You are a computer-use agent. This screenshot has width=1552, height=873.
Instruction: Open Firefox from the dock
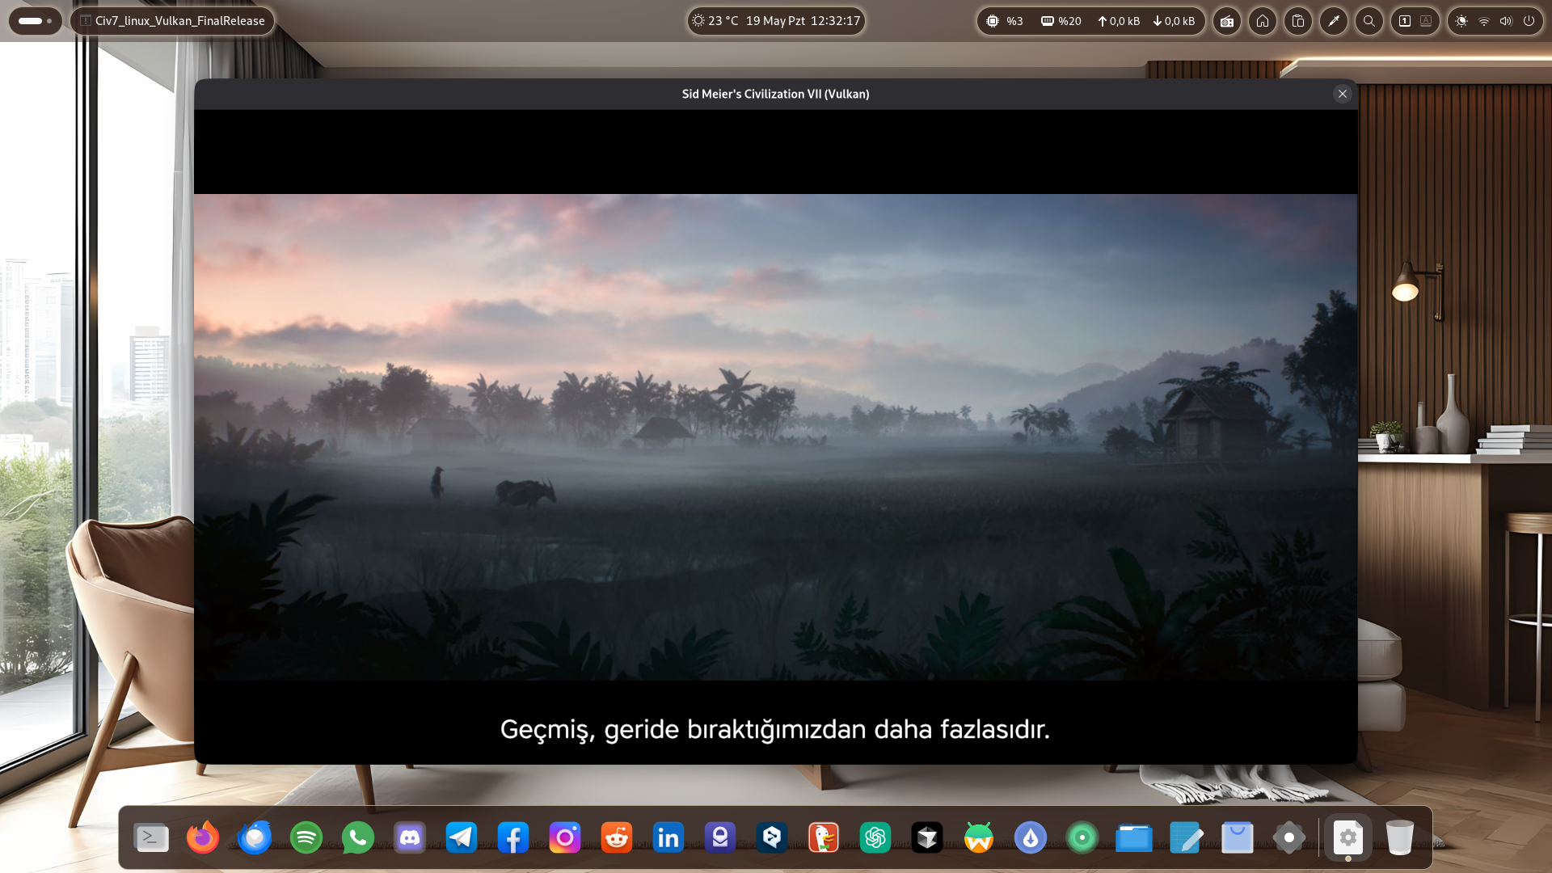pyautogui.click(x=203, y=837)
